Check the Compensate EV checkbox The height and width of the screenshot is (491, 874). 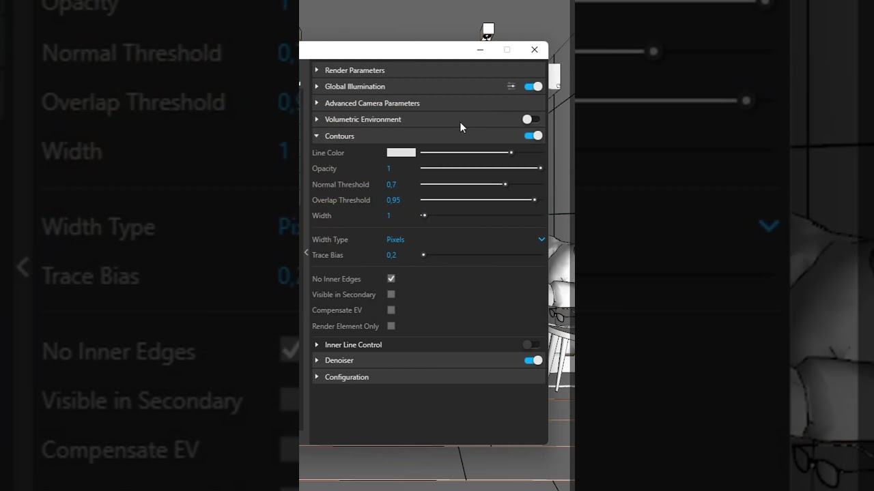pos(391,310)
